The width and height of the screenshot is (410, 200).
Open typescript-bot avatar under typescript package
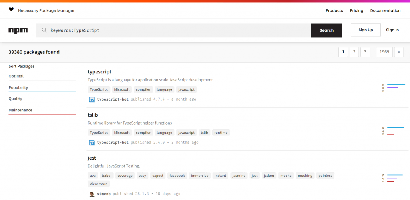pyautogui.click(x=92, y=99)
